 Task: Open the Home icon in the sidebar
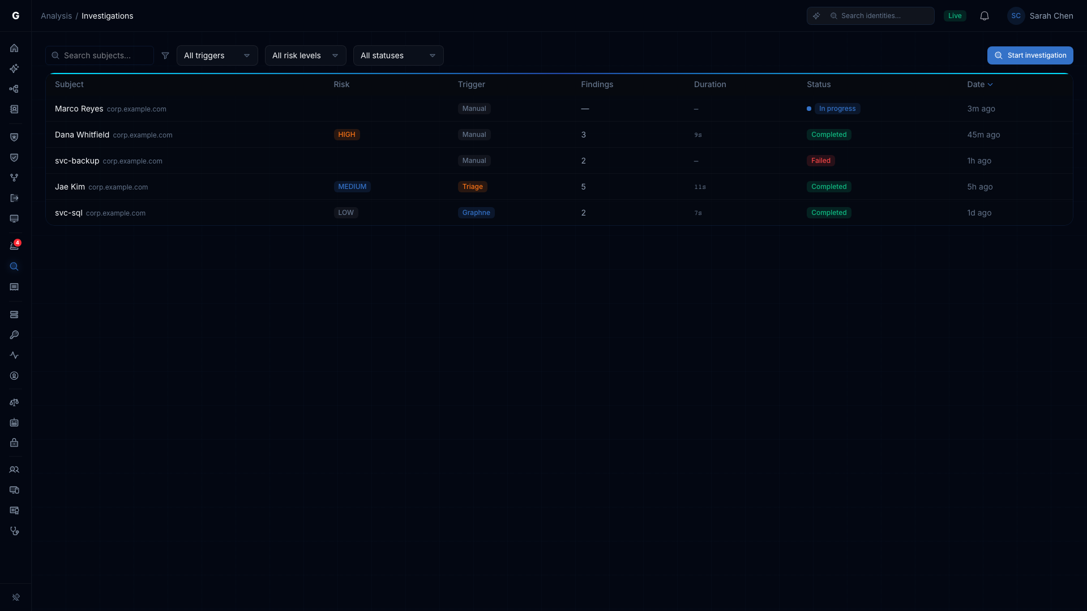pyautogui.click(x=14, y=48)
